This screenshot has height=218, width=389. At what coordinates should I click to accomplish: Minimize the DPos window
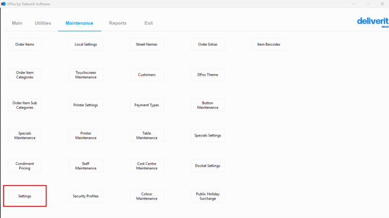click(354, 4)
